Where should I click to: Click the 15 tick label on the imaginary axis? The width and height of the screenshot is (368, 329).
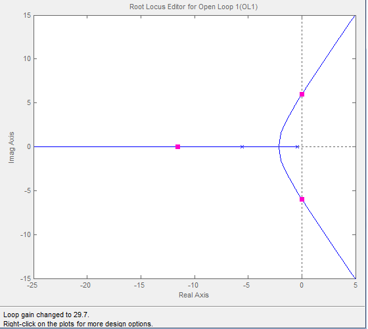(x=27, y=15)
